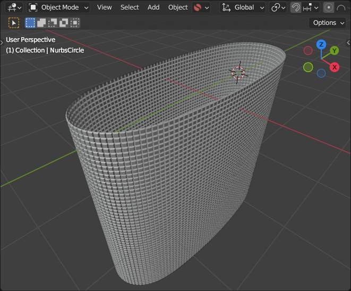The image size is (351, 291).
Task: Click the red retopology addon icon
Action: pos(197,8)
